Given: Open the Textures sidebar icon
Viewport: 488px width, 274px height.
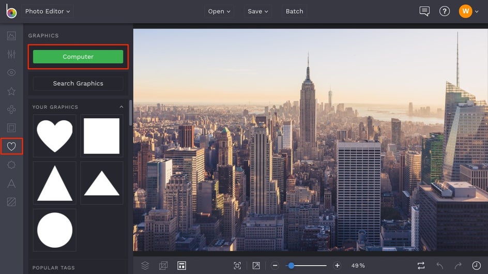Looking at the screenshot, I should point(11,202).
